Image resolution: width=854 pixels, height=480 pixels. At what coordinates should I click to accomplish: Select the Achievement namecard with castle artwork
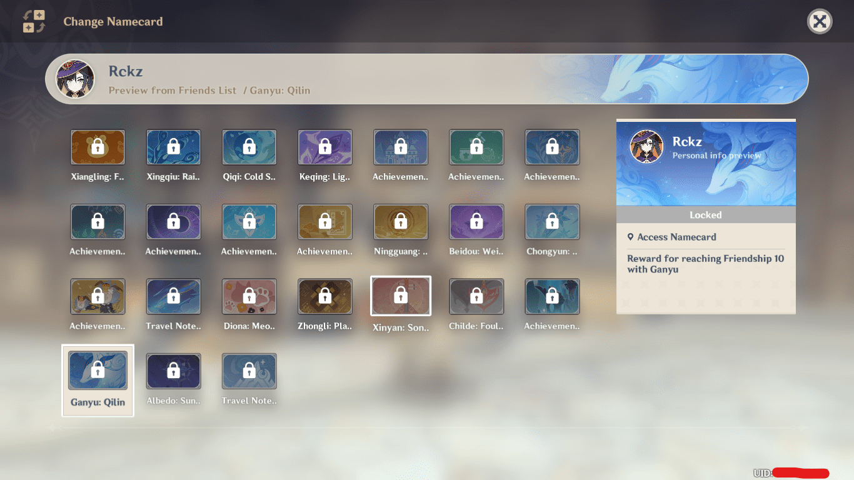[x=400, y=147]
